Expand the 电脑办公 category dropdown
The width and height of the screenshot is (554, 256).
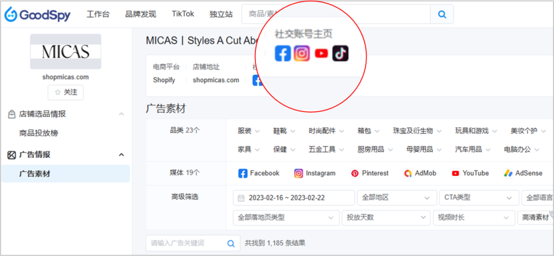(x=522, y=150)
